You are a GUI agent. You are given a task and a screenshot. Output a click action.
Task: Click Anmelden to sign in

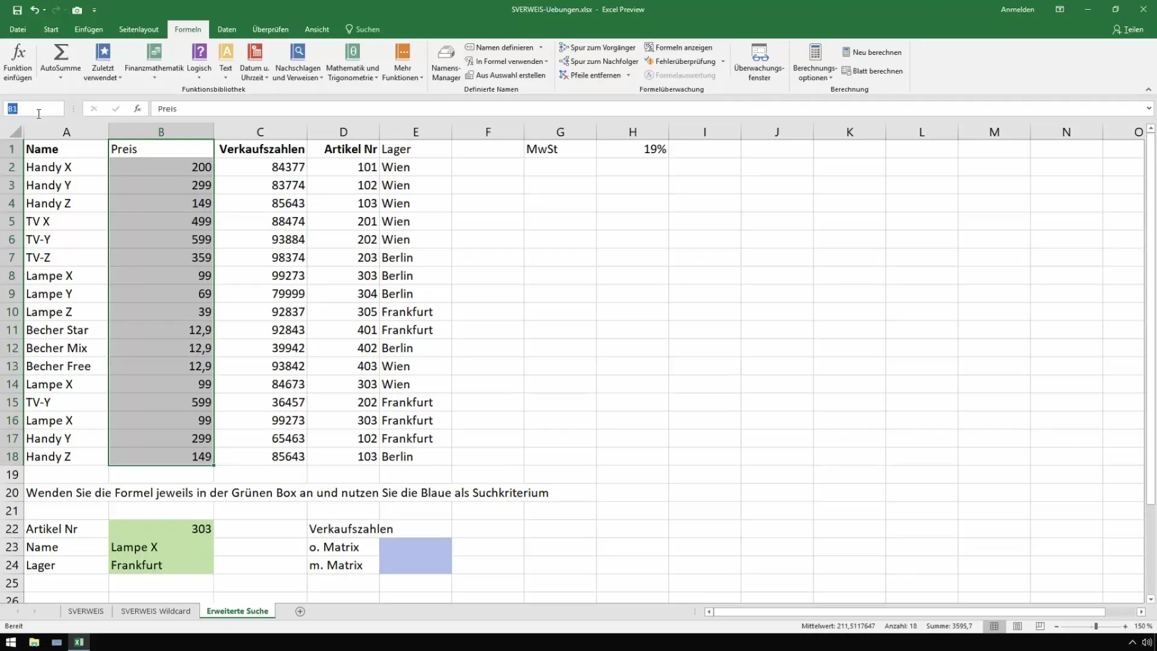point(1017,10)
